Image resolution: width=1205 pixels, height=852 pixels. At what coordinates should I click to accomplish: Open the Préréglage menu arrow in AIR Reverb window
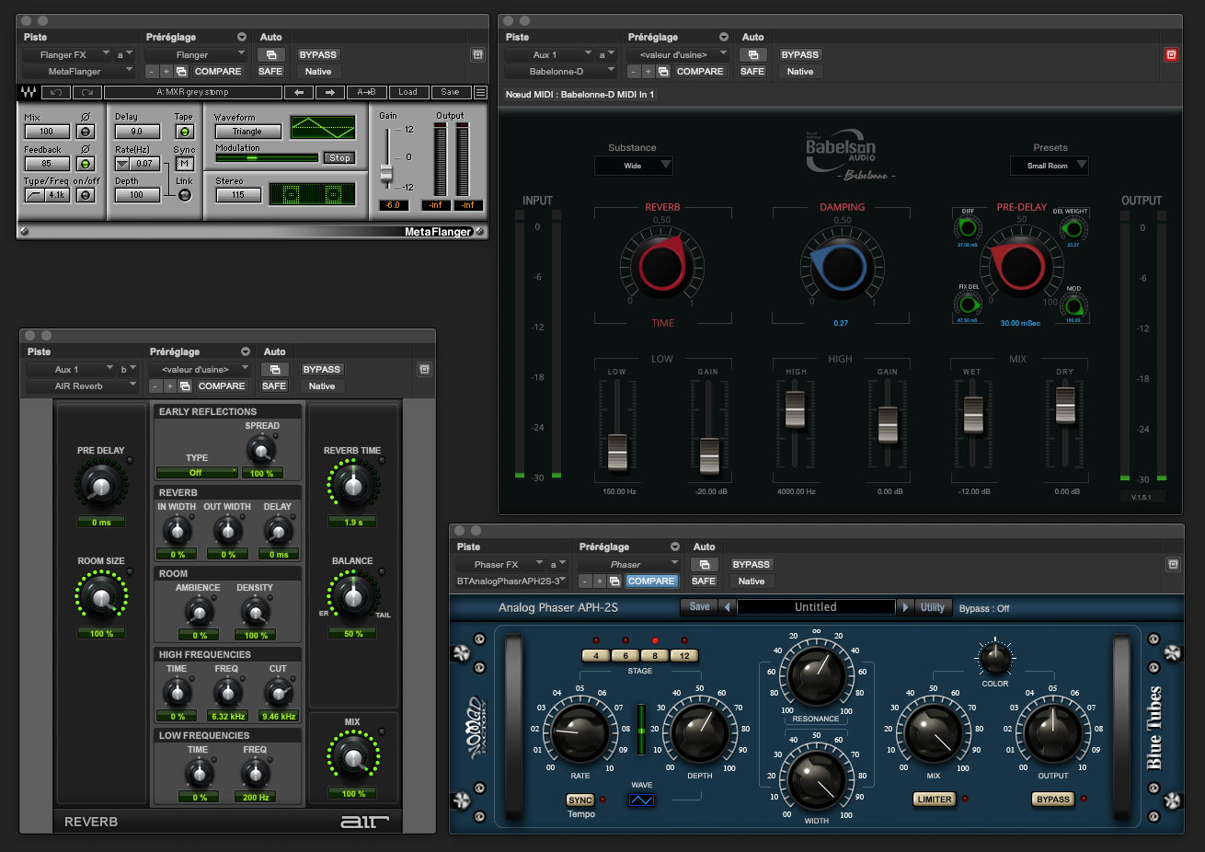(x=246, y=352)
